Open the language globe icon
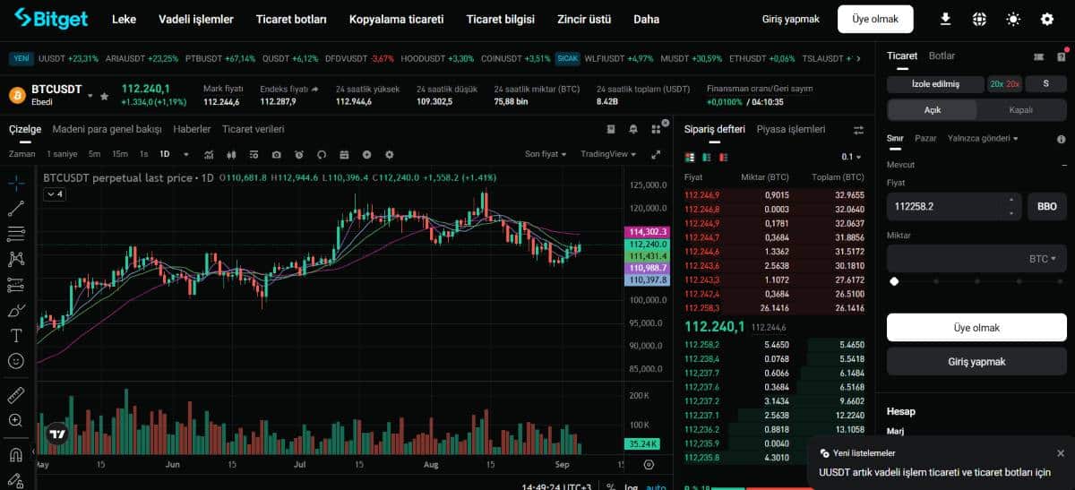This screenshot has height=490, width=1075. click(979, 19)
